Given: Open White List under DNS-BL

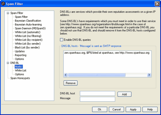Looking at the screenshot, I should 20,71.
